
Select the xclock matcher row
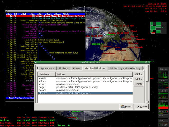85,81
